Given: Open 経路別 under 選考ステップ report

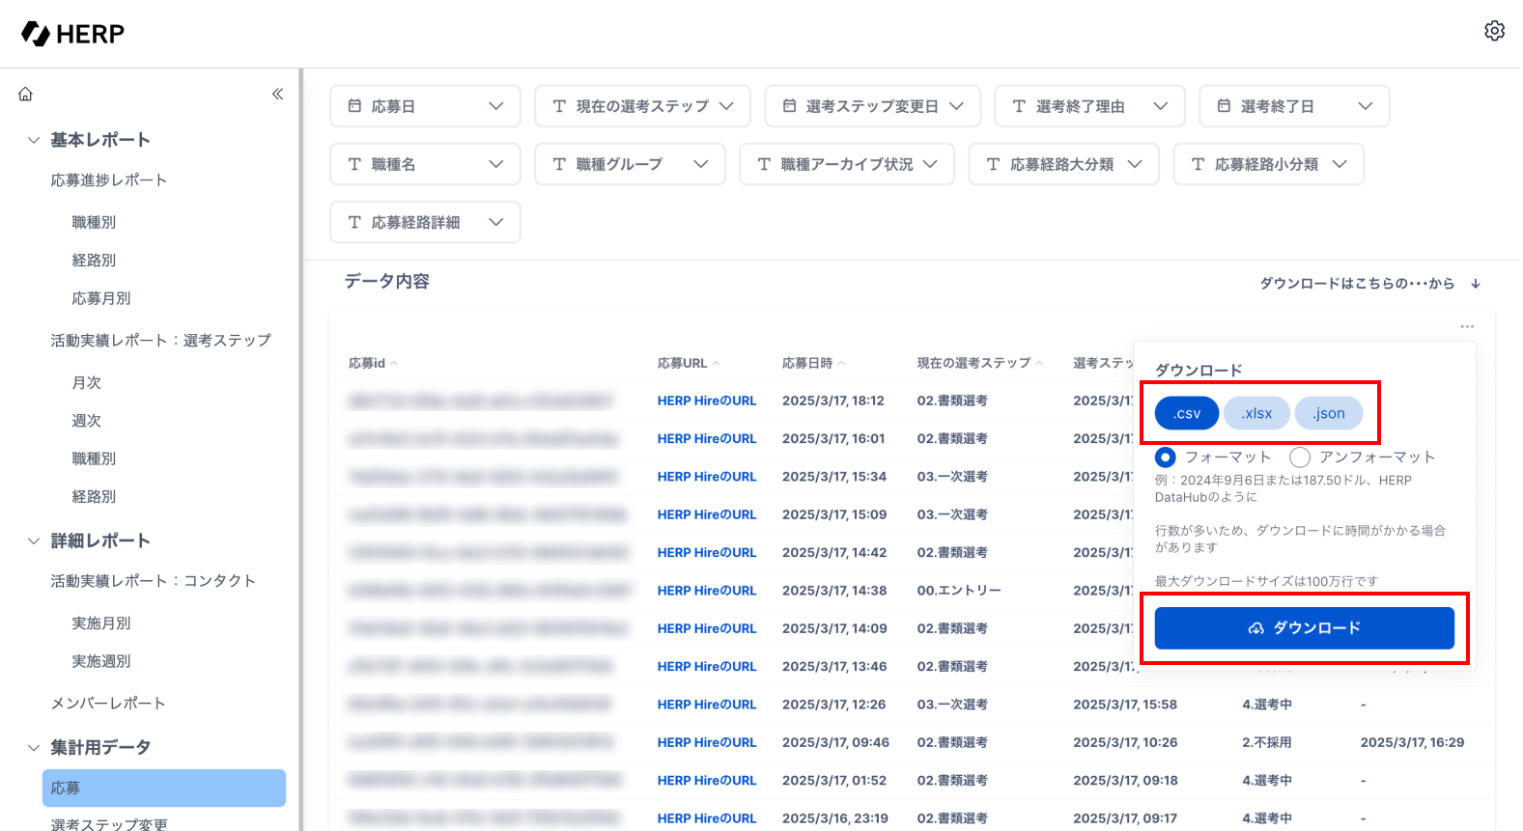Looking at the screenshot, I should click(x=94, y=496).
